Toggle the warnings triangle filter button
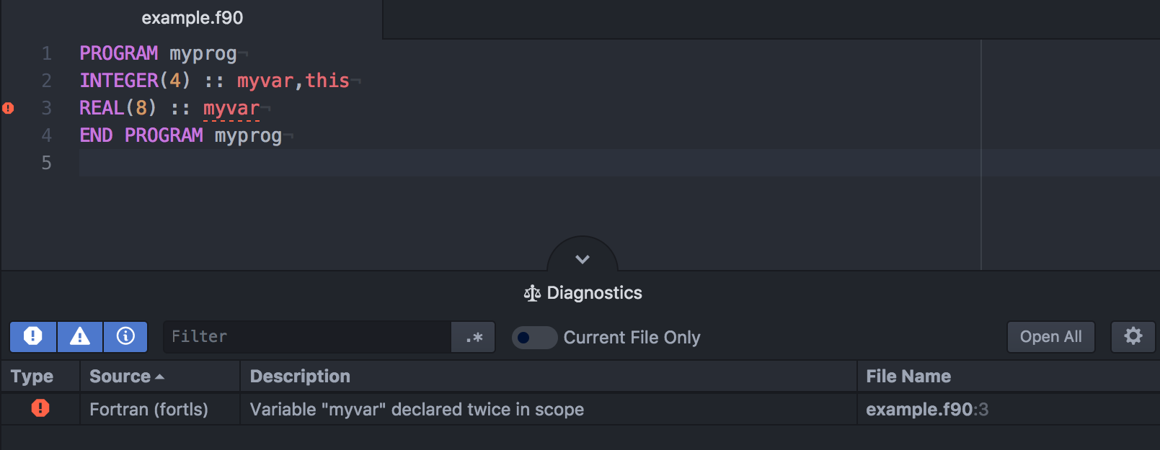This screenshot has height=450, width=1160. click(x=80, y=337)
